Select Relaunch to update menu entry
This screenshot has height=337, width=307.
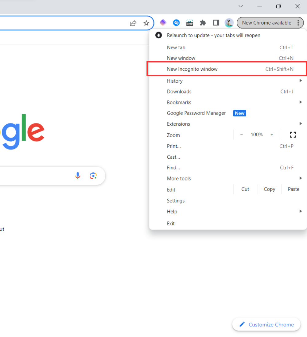228,35
